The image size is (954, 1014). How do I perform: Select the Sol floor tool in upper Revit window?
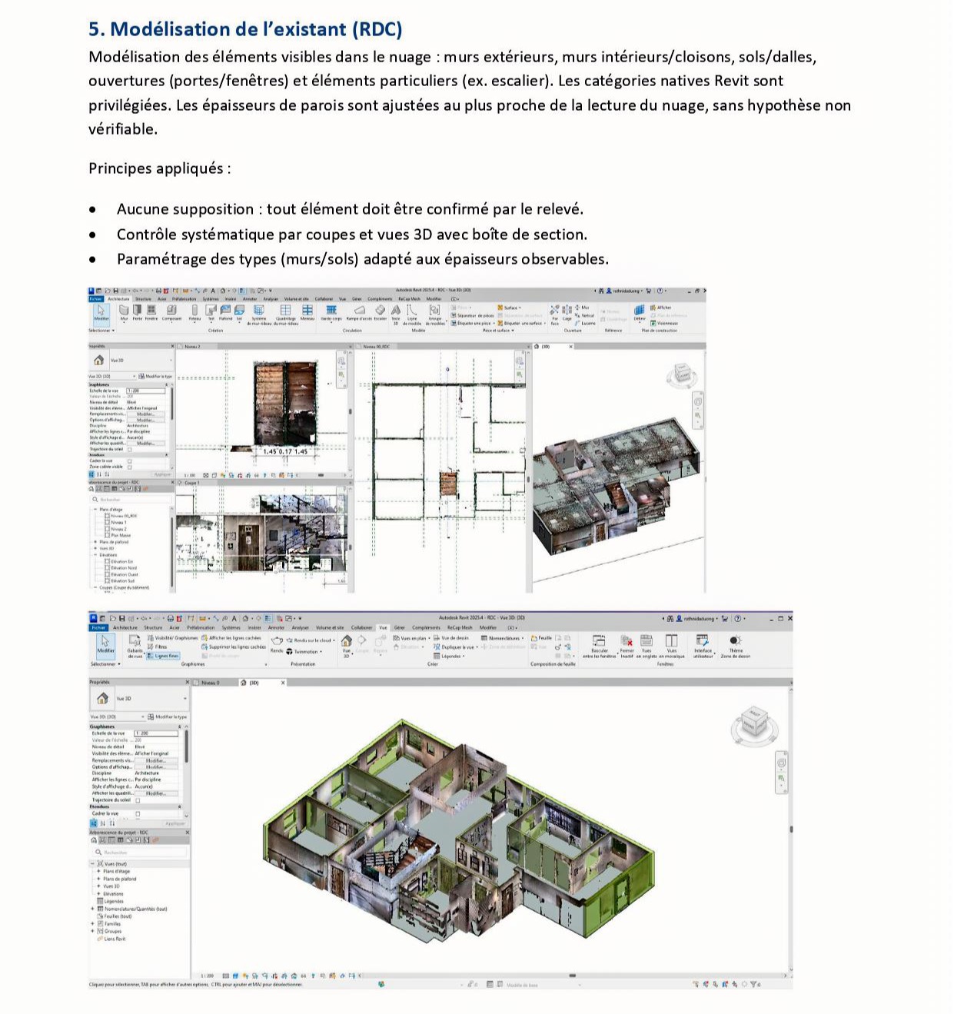click(239, 312)
